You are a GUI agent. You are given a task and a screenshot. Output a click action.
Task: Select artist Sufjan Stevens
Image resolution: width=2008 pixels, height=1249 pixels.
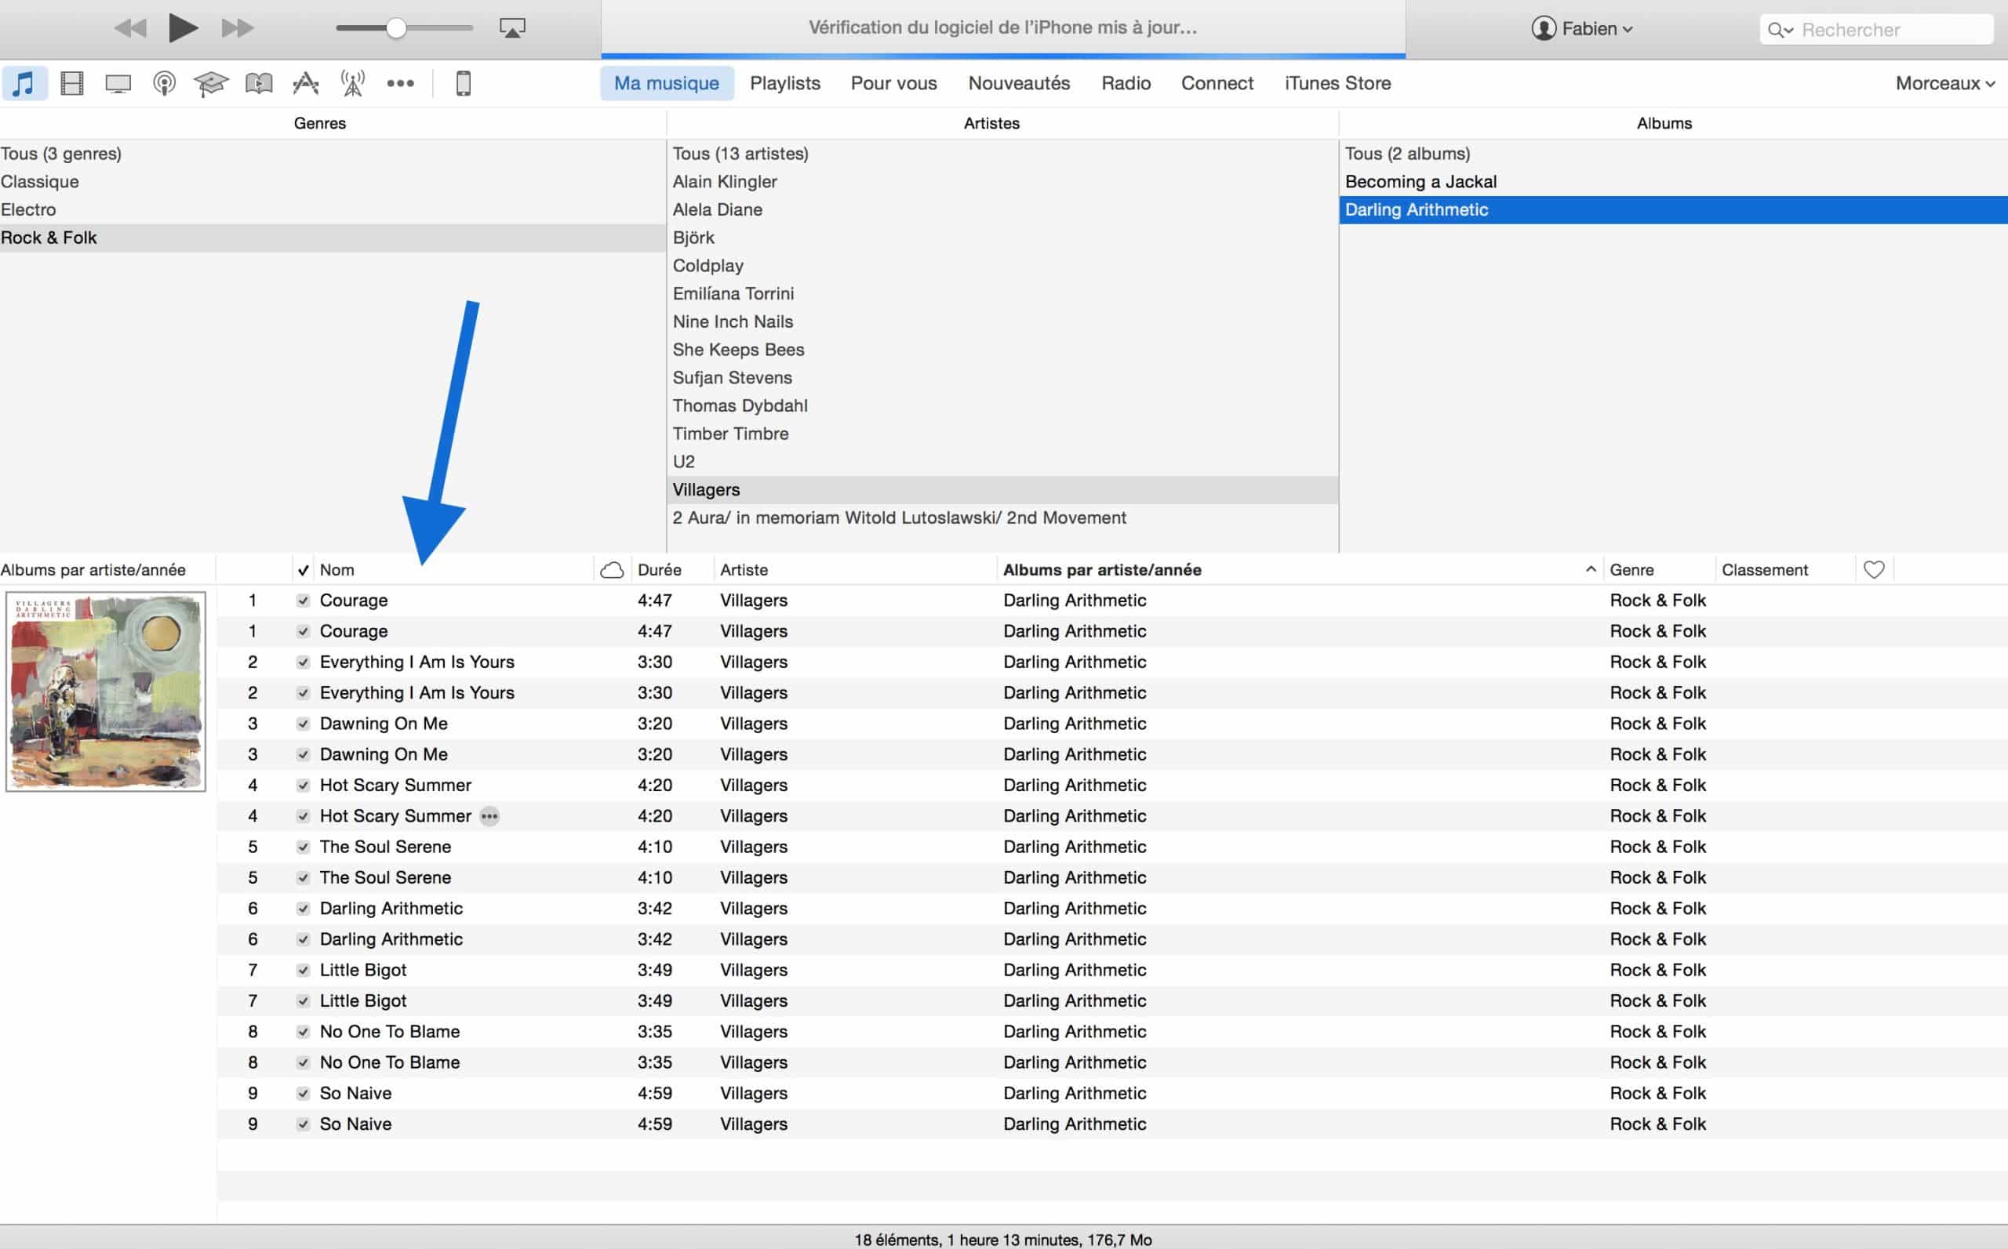tap(1002, 377)
